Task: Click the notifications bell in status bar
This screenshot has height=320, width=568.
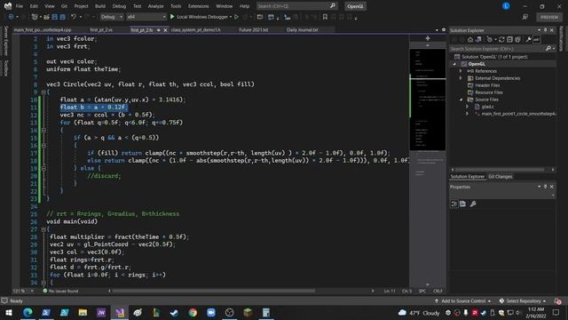Action: (x=558, y=300)
